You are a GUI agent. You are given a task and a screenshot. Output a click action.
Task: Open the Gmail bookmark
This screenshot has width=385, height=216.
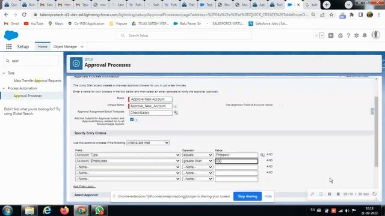11,23
